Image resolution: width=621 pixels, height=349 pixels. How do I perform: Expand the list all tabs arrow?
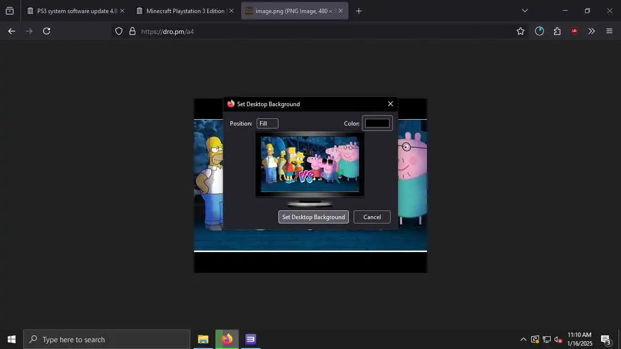(524, 11)
